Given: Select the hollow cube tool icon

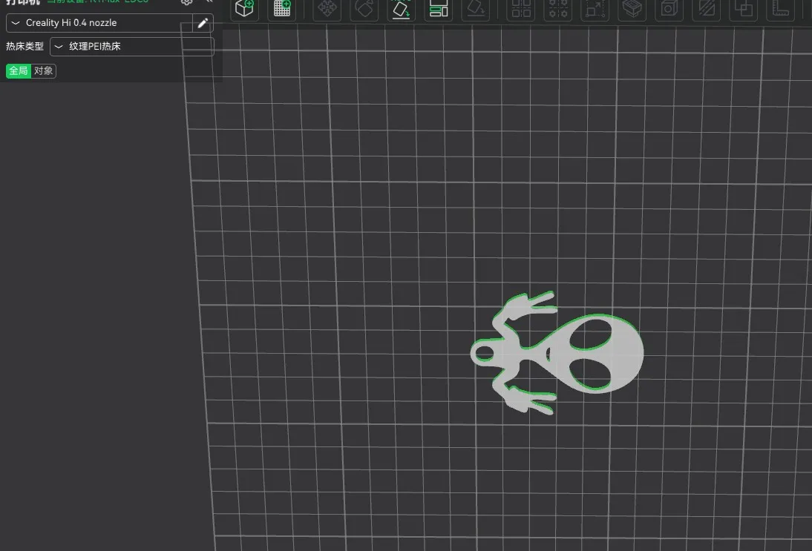Looking at the screenshot, I should click(669, 8).
